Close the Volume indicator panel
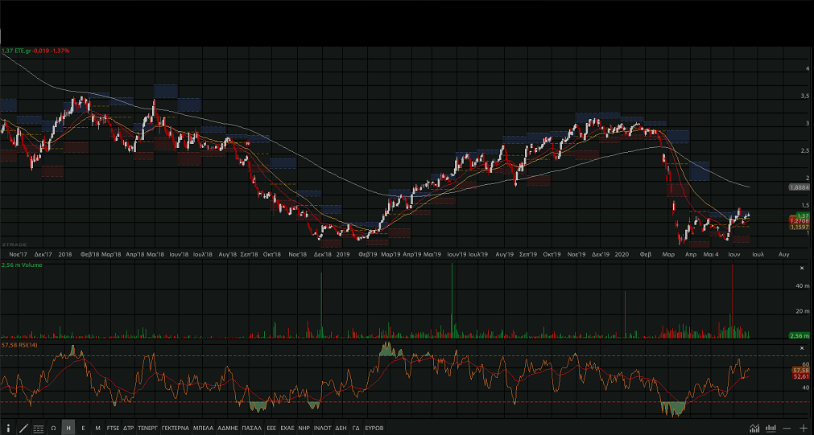 pyautogui.click(x=800, y=268)
